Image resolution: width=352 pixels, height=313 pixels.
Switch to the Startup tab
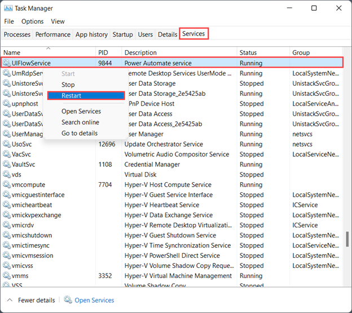tap(122, 34)
